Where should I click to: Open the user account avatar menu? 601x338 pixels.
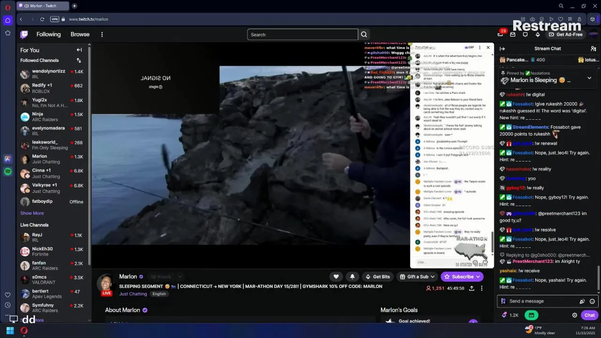593,34
